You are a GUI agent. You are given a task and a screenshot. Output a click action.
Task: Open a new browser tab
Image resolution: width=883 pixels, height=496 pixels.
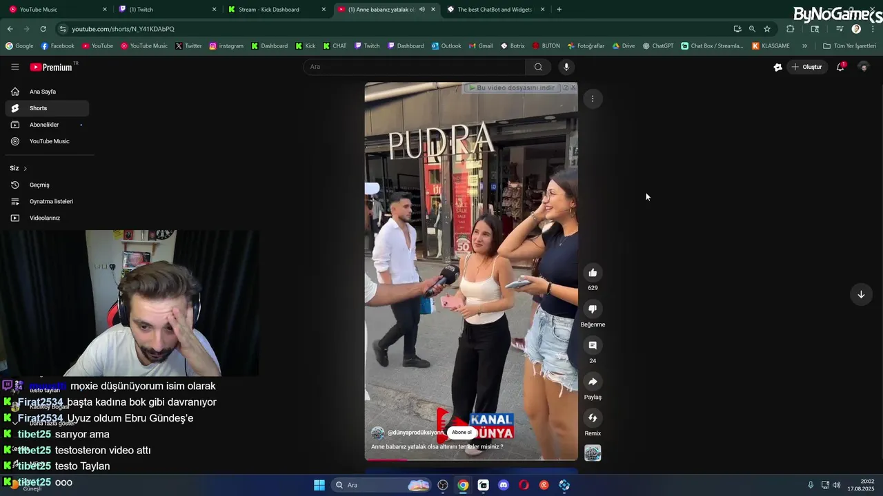[x=559, y=10]
